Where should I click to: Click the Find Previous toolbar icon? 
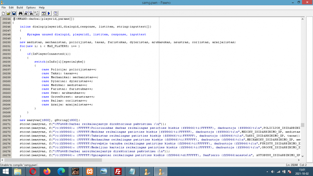(x=31, y=13)
